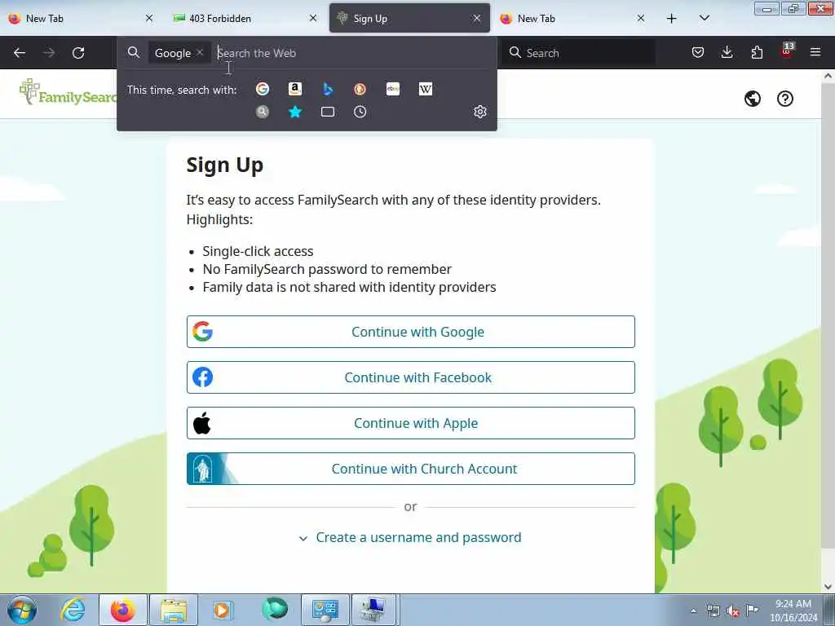Image resolution: width=835 pixels, height=626 pixels.
Task: Open a new tab with plus button
Action: [x=672, y=19]
